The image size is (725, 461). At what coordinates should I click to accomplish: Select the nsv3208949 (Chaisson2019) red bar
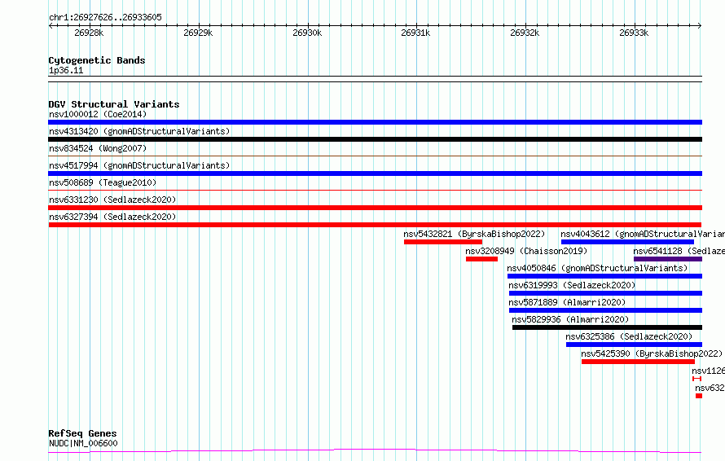click(x=481, y=259)
